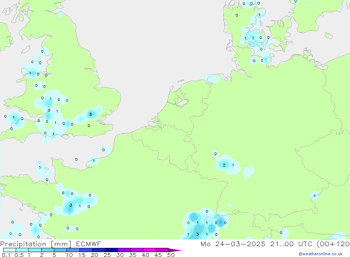
Task: Click the 1–2 mm legend color swatch
Action: [x=35, y=250]
